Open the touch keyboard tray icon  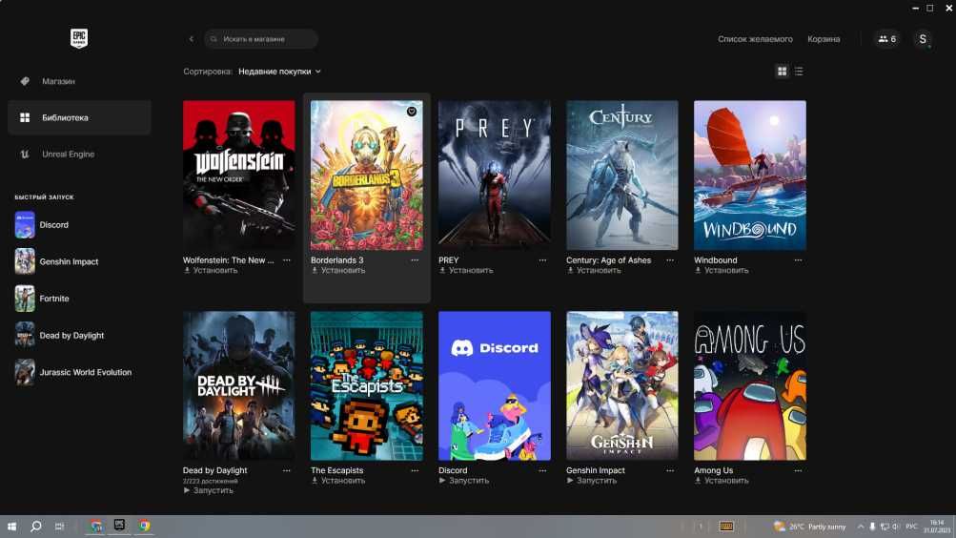[x=726, y=527]
